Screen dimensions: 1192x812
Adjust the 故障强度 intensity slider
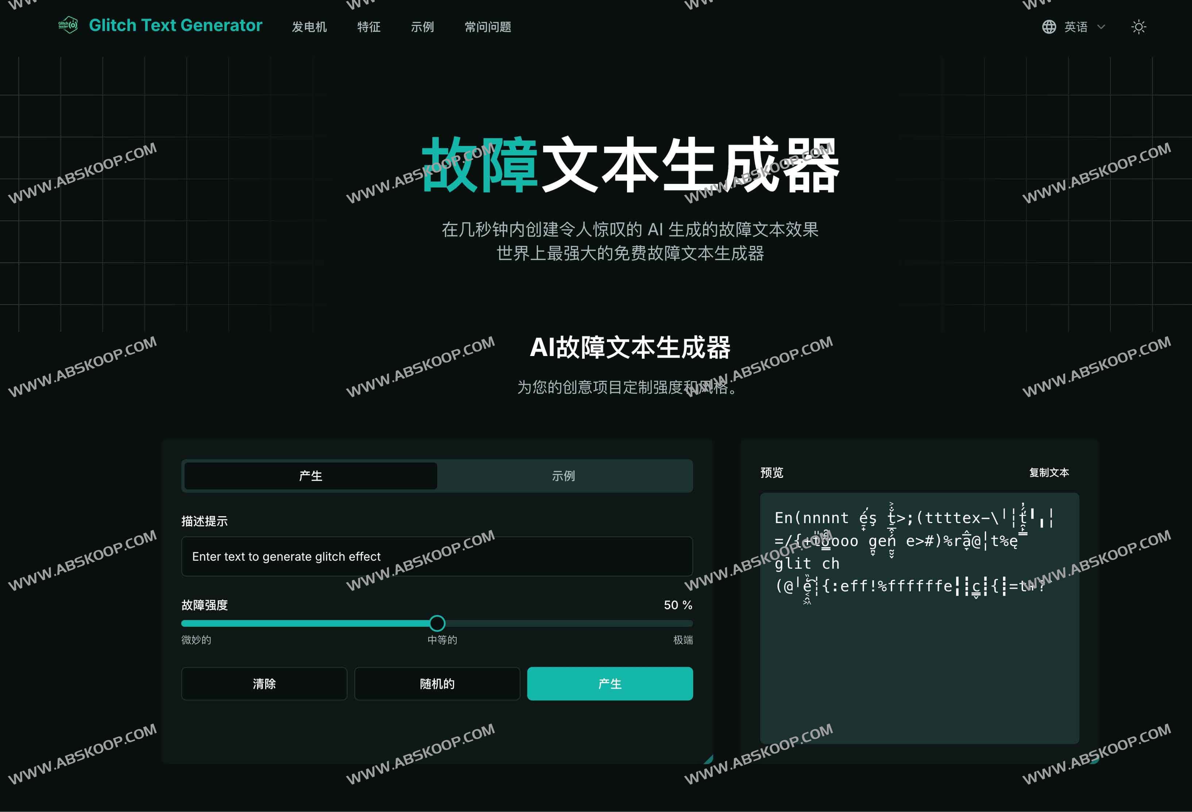437,623
